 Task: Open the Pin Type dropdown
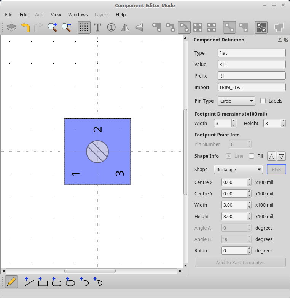tap(236, 101)
